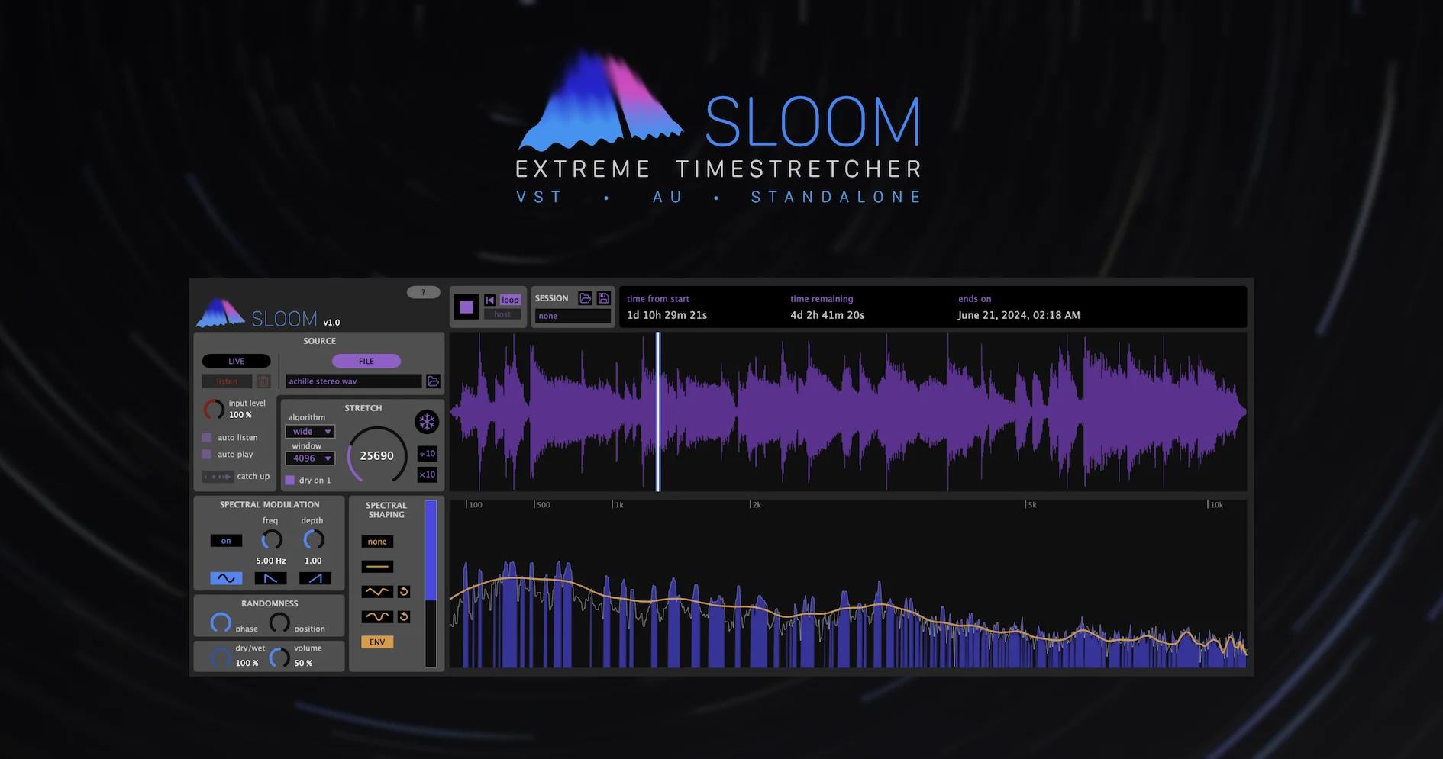Browse for a file with the folder icon

click(433, 381)
